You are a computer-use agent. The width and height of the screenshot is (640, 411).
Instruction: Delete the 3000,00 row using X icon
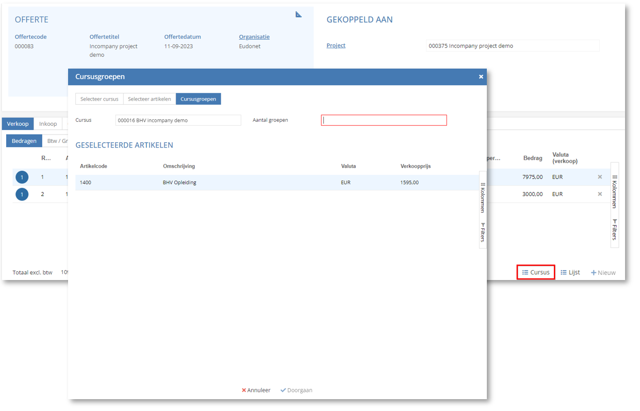click(x=600, y=194)
